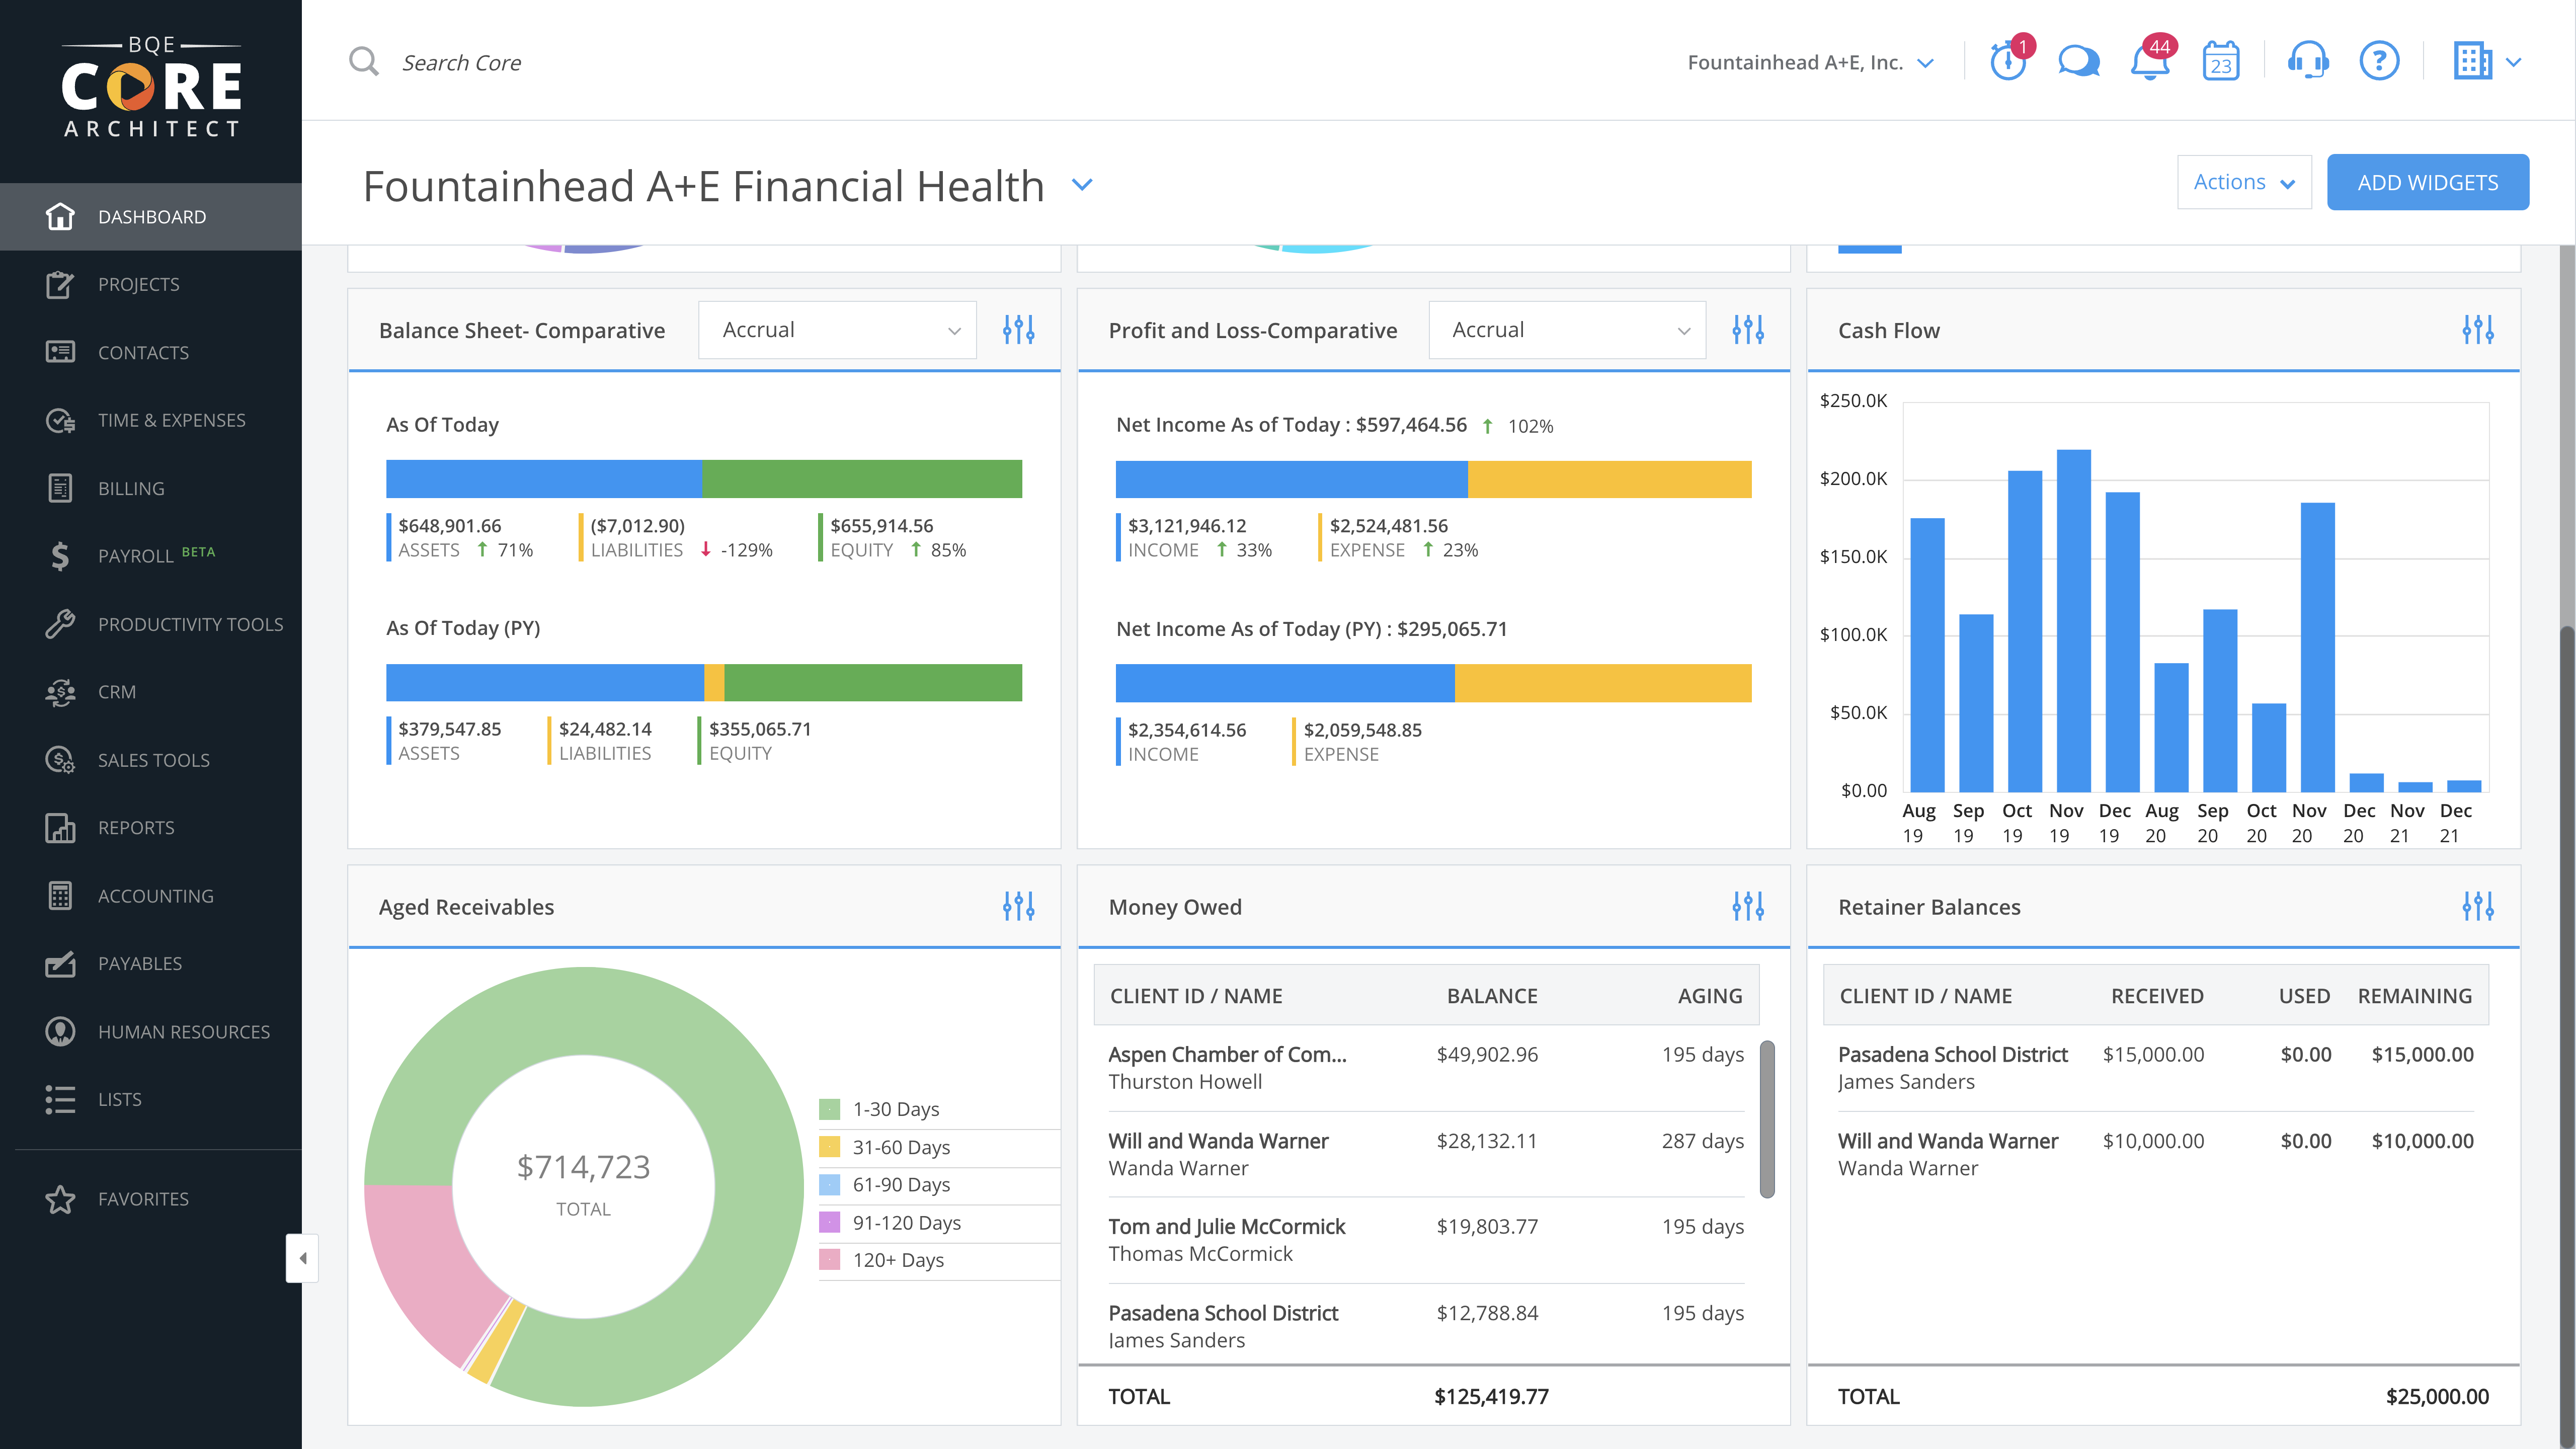Open Retainer Balances widget settings icon
Image resolution: width=2576 pixels, height=1449 pixels.
pyautogui.click(x=2478, y=907)
